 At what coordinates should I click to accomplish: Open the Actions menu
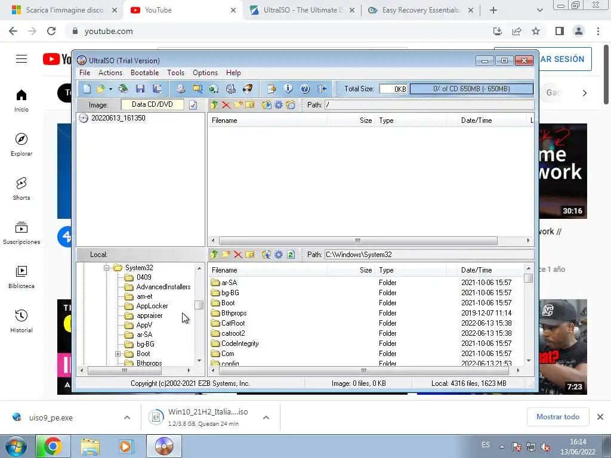tap(110, 73)
